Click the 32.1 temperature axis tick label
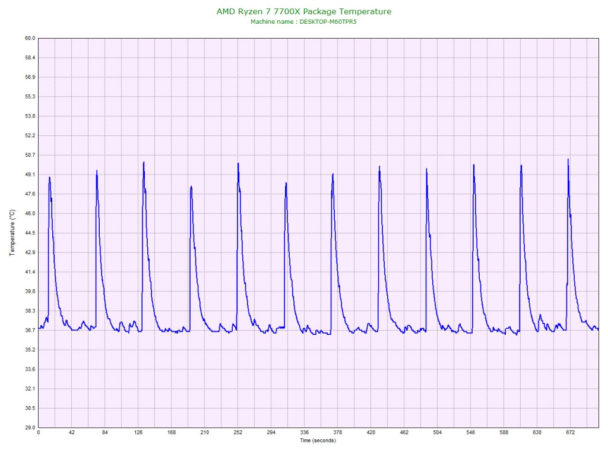 [29, 388]
